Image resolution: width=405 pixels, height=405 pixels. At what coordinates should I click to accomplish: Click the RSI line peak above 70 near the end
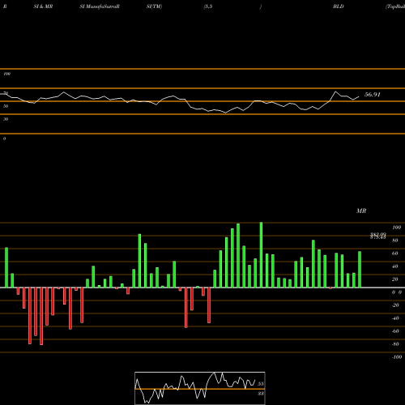click(x=336, y=92)
